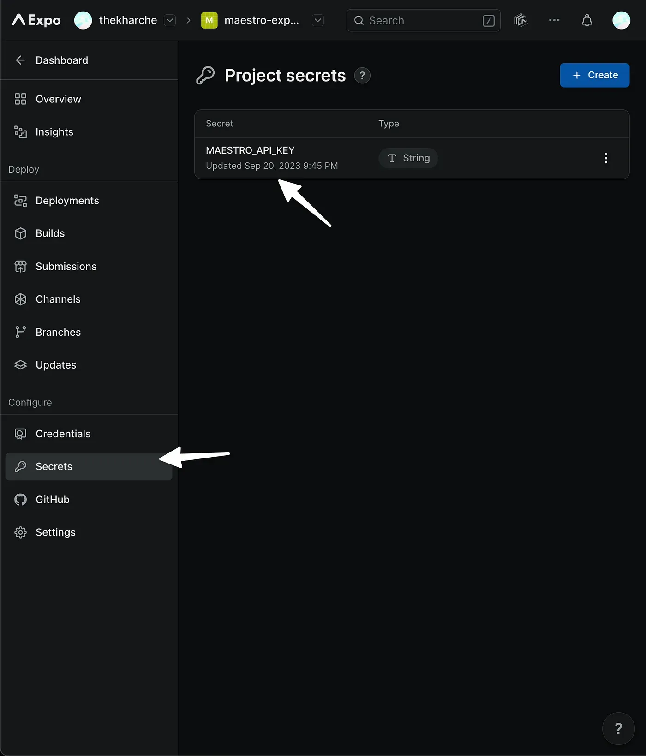
Task: Open the floating help question button
Action: [x=618, y=728]
